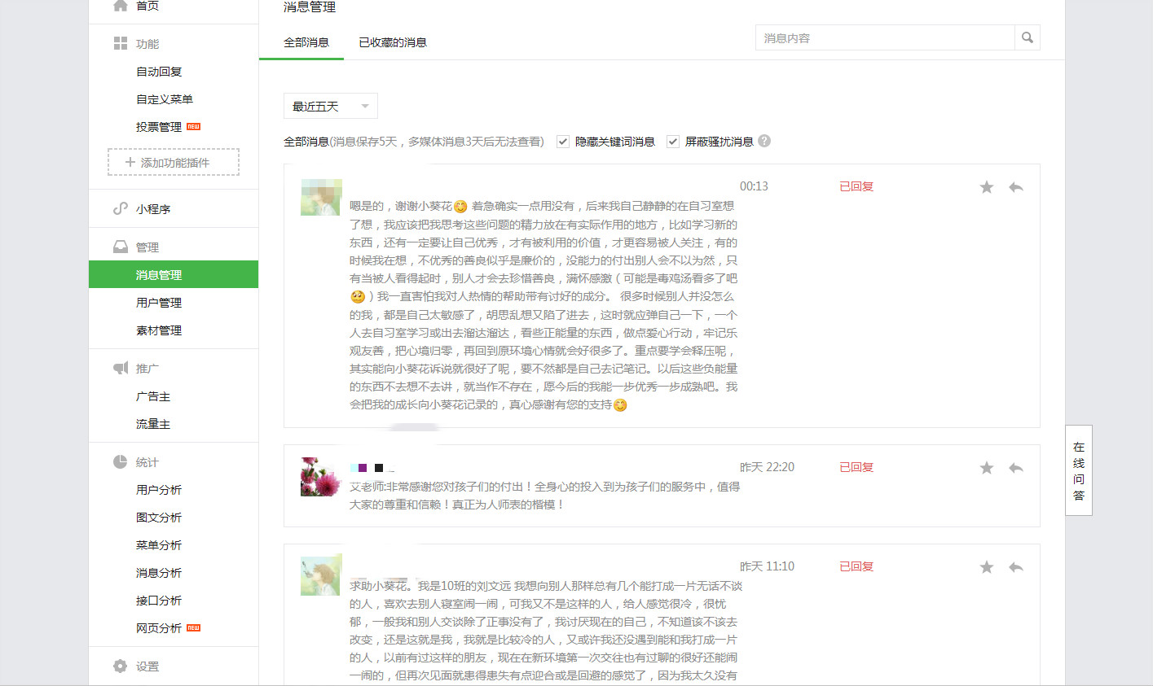
Task: Go to 自动回复 in the sidebar
Action: [159, 72]
